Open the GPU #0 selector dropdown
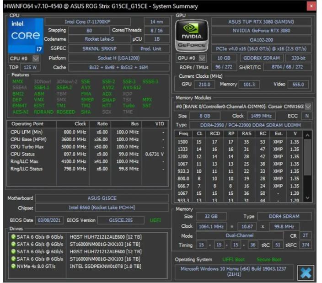The height and width of the screenshot is (283, 322). (x=202, y=58)
